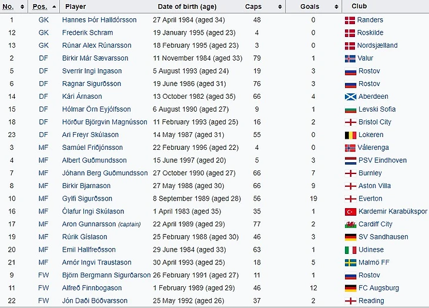This screenshot has width=429, height=308.
Task: Click the Turkish flag beside Kardemir Karabükspor
Action: (350, 212)
